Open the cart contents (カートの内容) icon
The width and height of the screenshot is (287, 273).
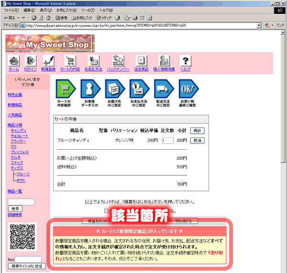[x=70, y=61]
